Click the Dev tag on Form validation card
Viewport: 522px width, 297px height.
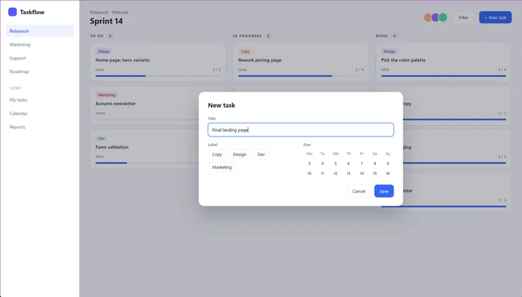coord(101,138)
